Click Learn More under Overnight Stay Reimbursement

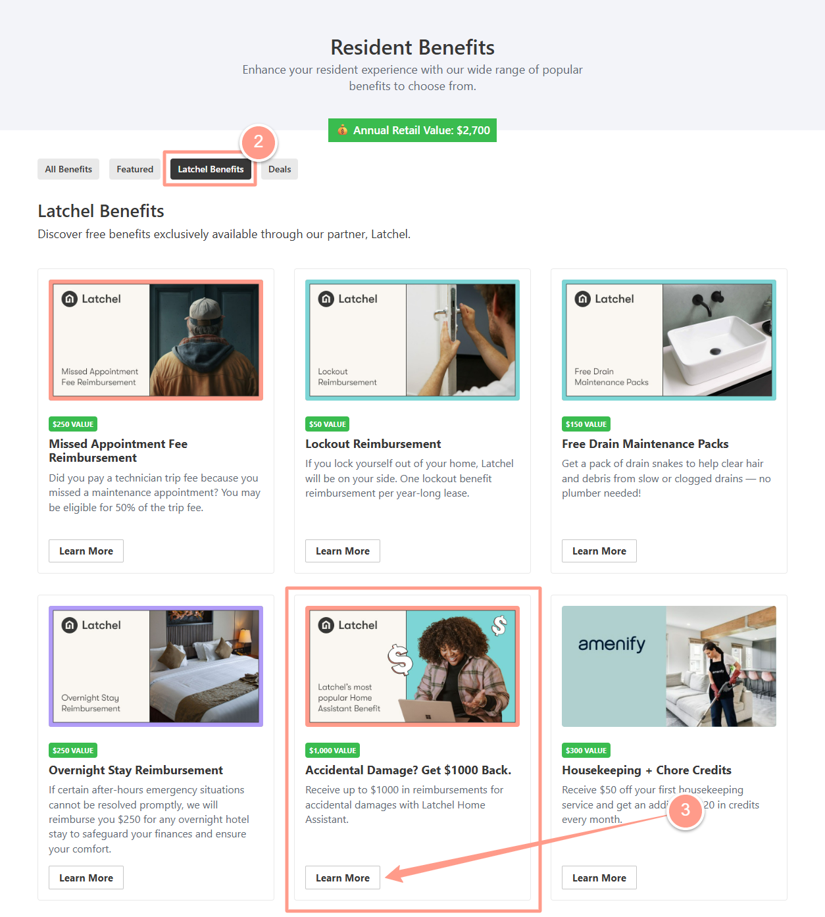[x=86, y=878]
